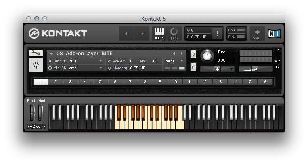Select page tab 8
The width and height of the screenshot is (308, 164).
tap(145, 82)
